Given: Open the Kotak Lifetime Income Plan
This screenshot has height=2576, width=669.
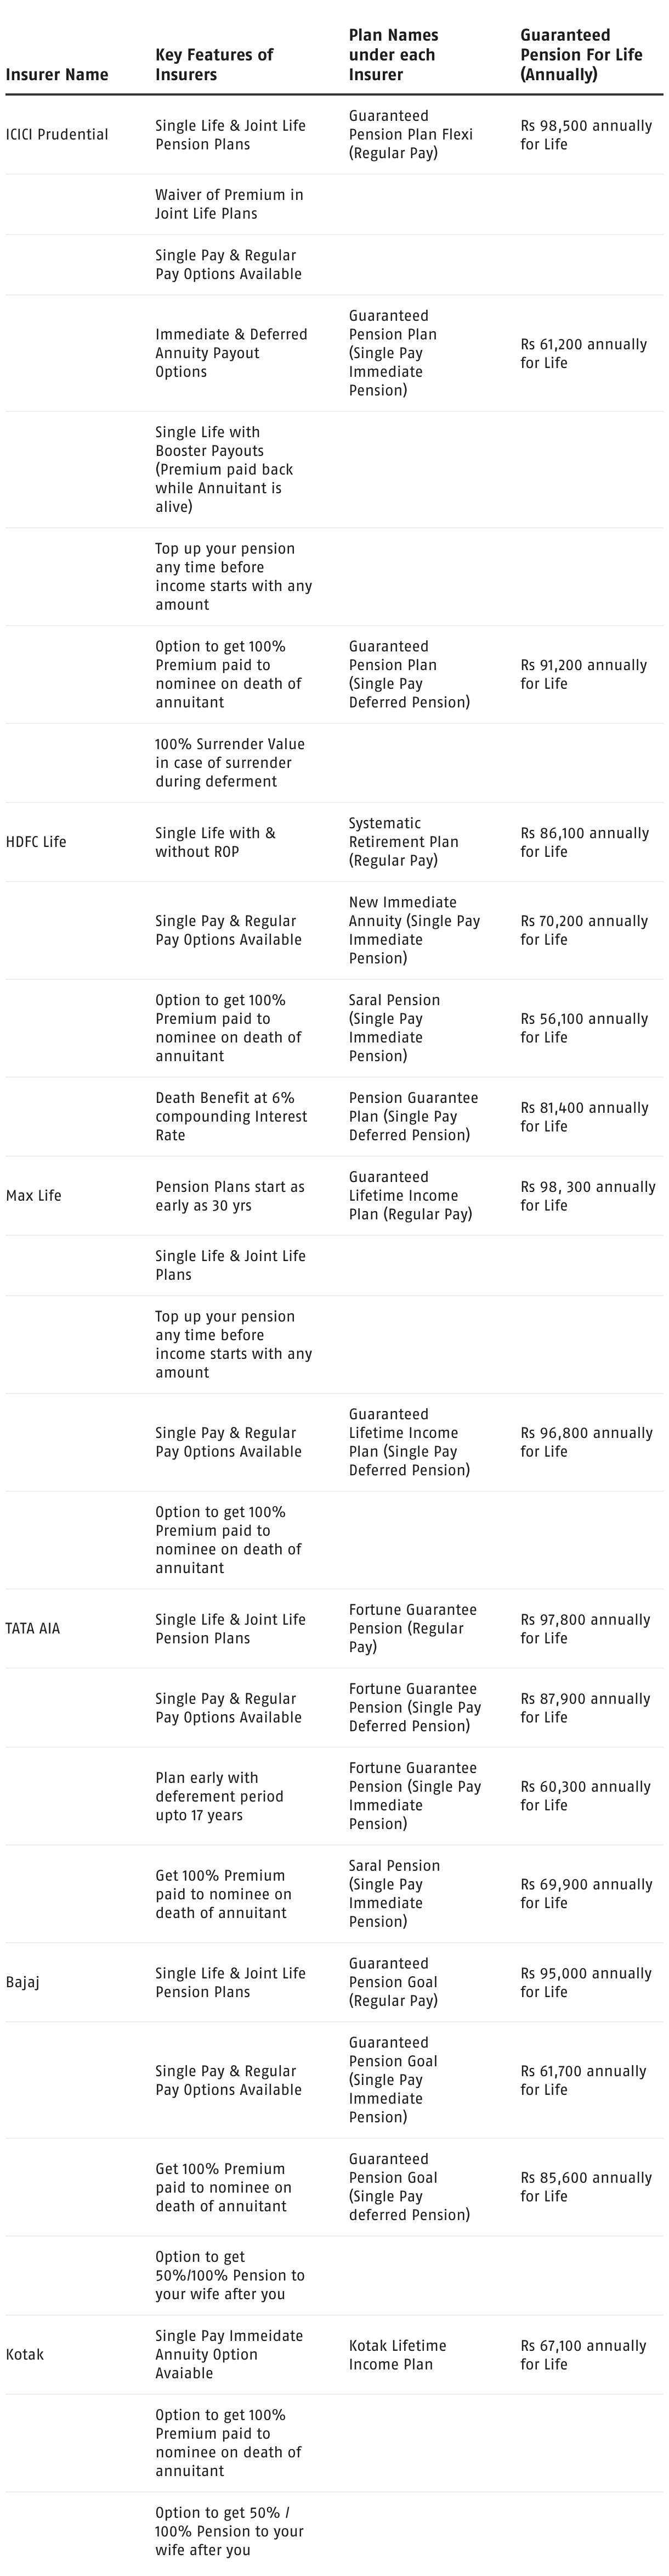Looking at the screenshot, I should (x=398, y=2354).
